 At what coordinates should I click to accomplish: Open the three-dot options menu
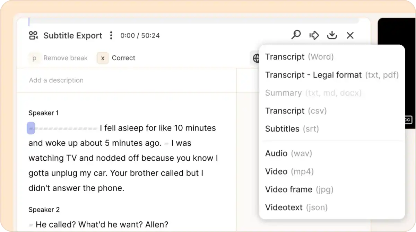click(x=111, y=35)
